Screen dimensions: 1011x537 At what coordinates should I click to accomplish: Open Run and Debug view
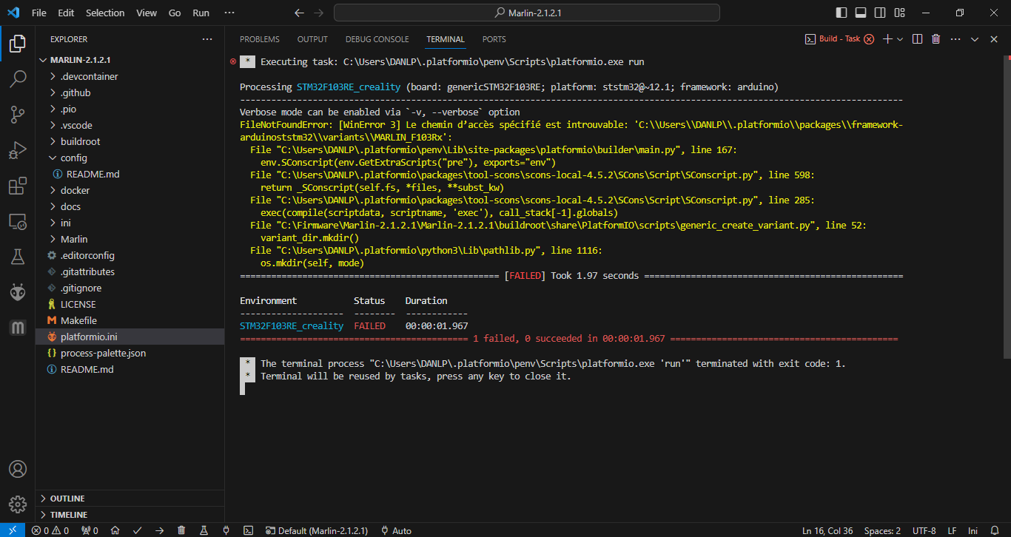(x=18, y=150)
